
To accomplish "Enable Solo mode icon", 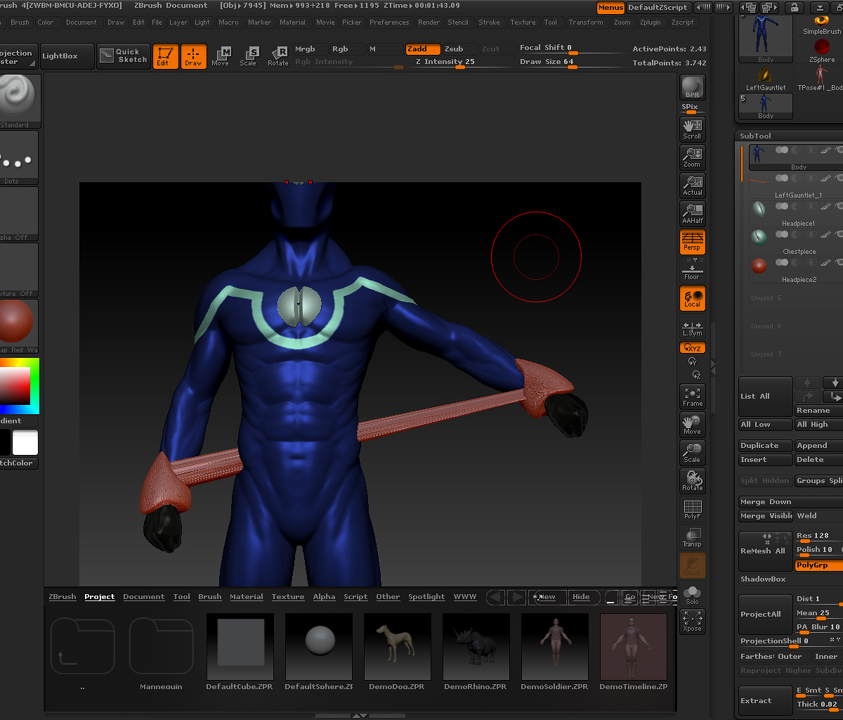I will point(693,593).
